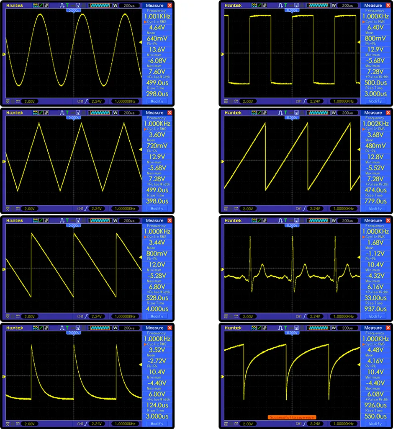
Task: Click the green T icon in exponential decay panel
Action: [67, 328]
